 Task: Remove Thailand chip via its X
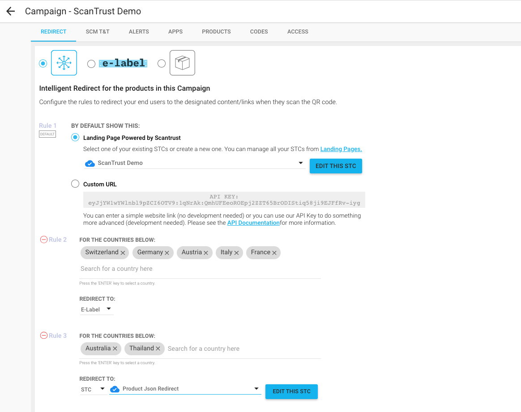[x=158, y=349]
